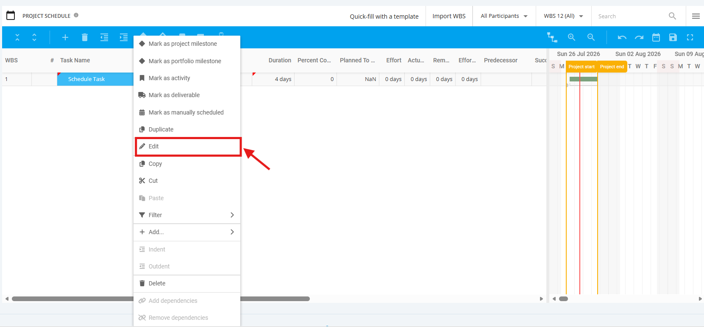The width and height of the screenshot is (704, 327).
Task: Select Duplicate from context menu
Action: [x=187, y=129]
